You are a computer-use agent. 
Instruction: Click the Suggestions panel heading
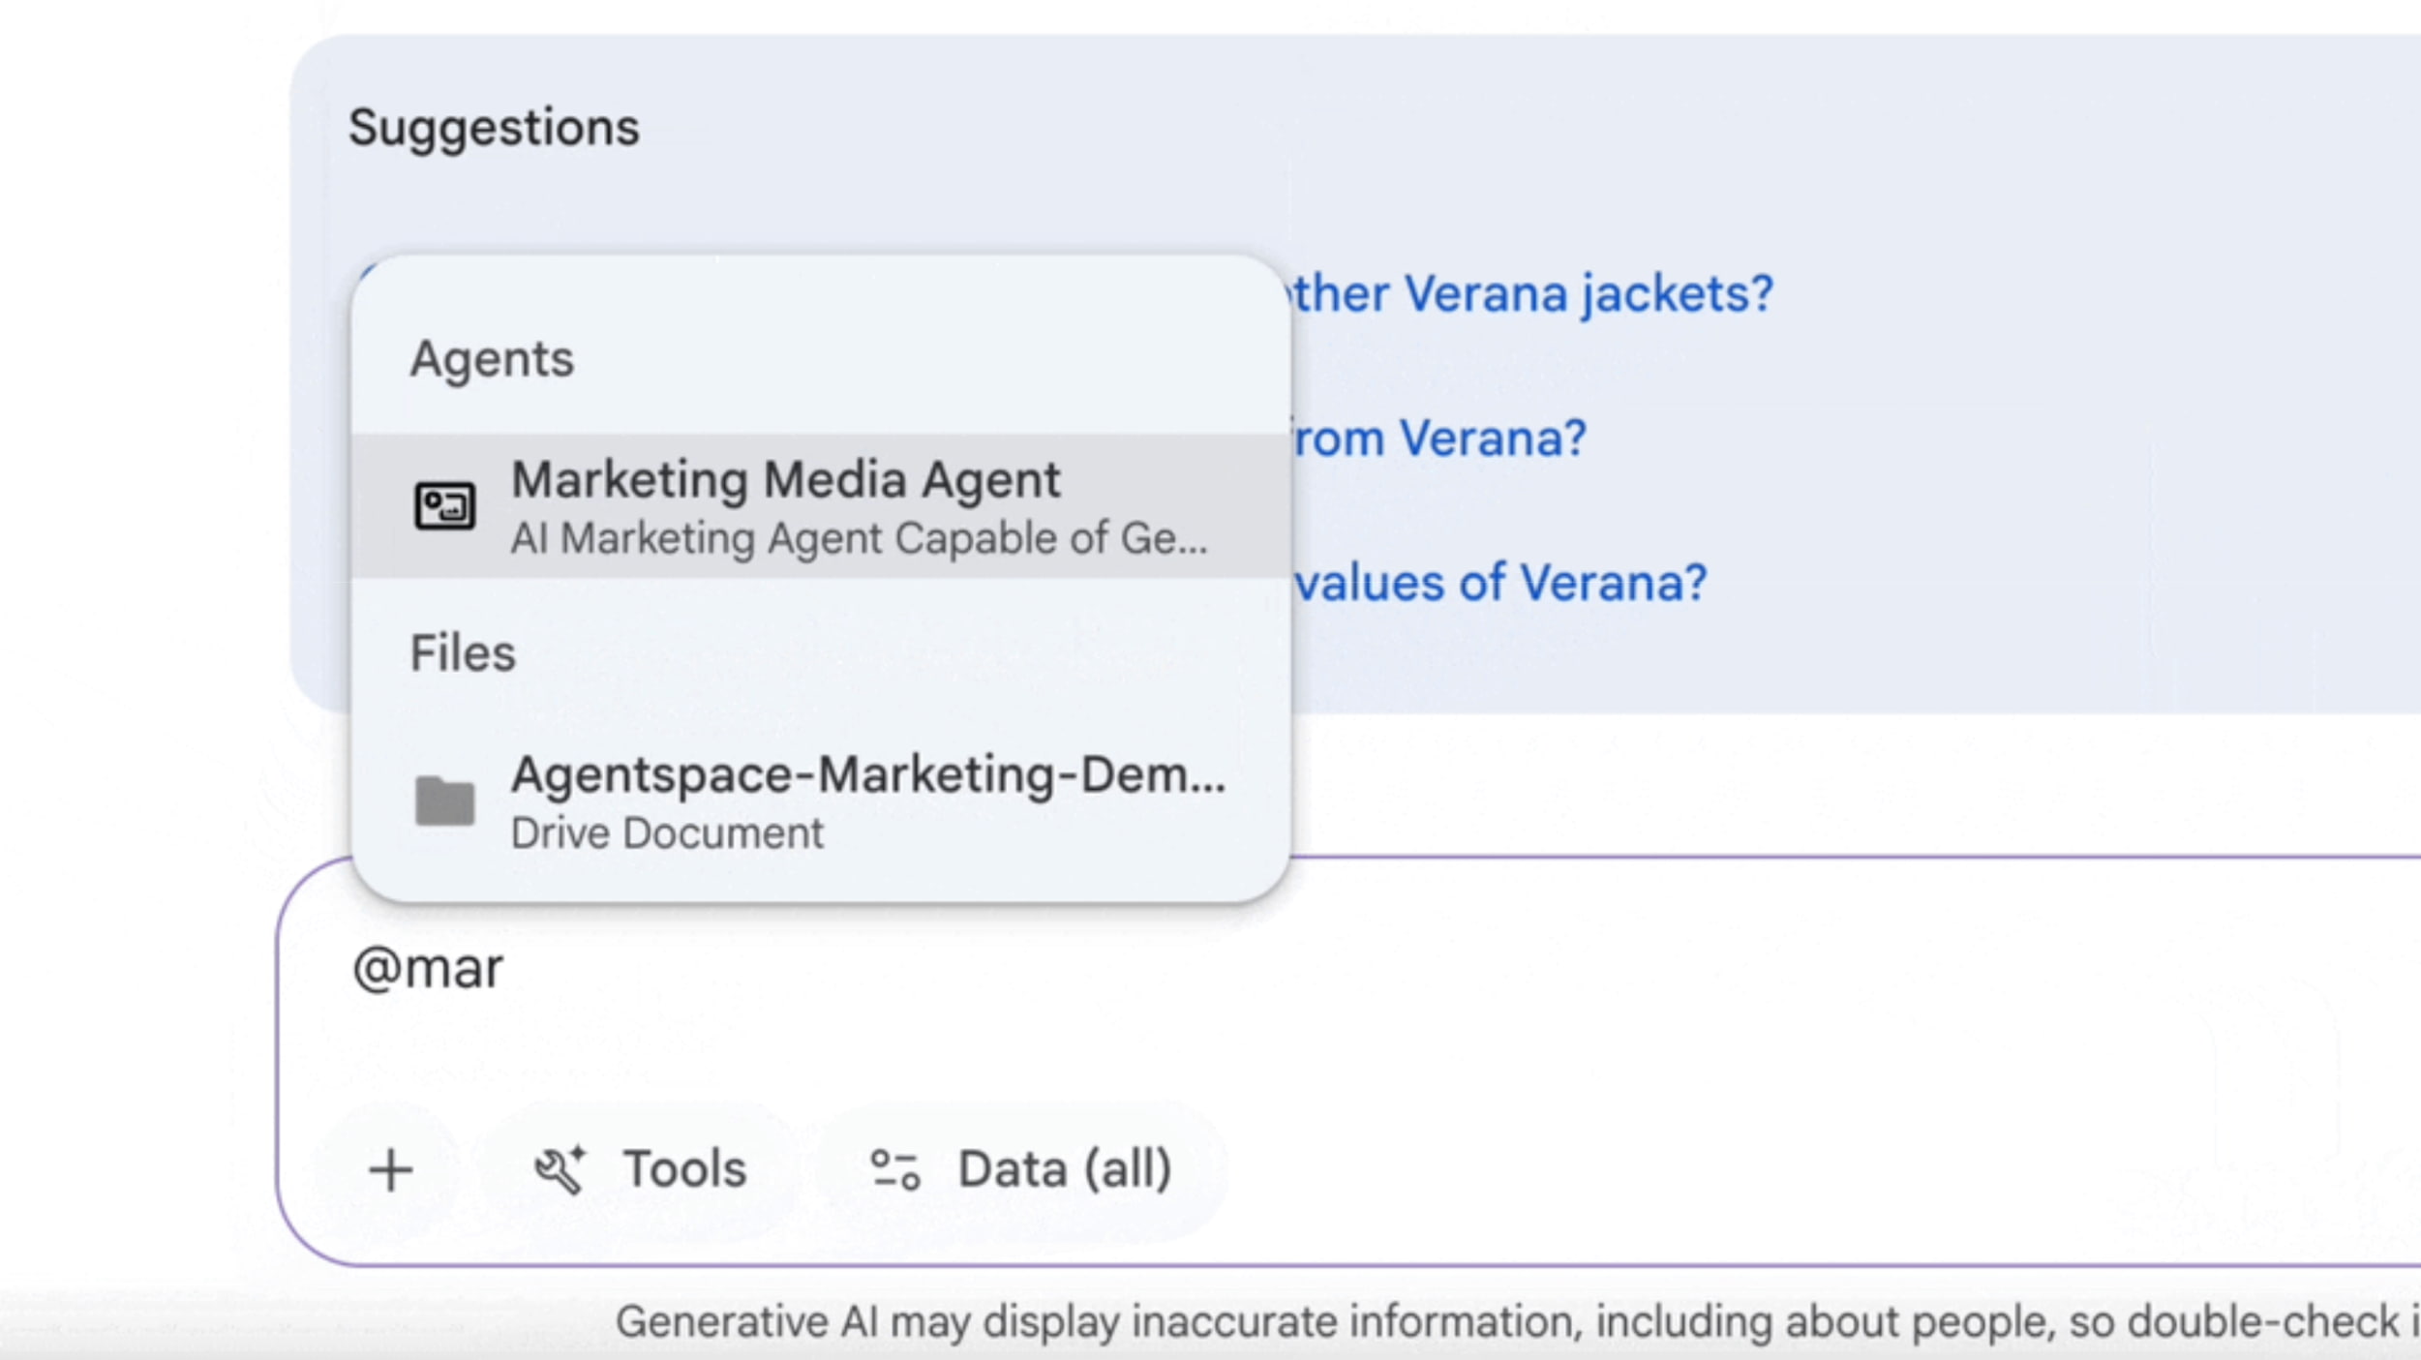coord(494,128)
